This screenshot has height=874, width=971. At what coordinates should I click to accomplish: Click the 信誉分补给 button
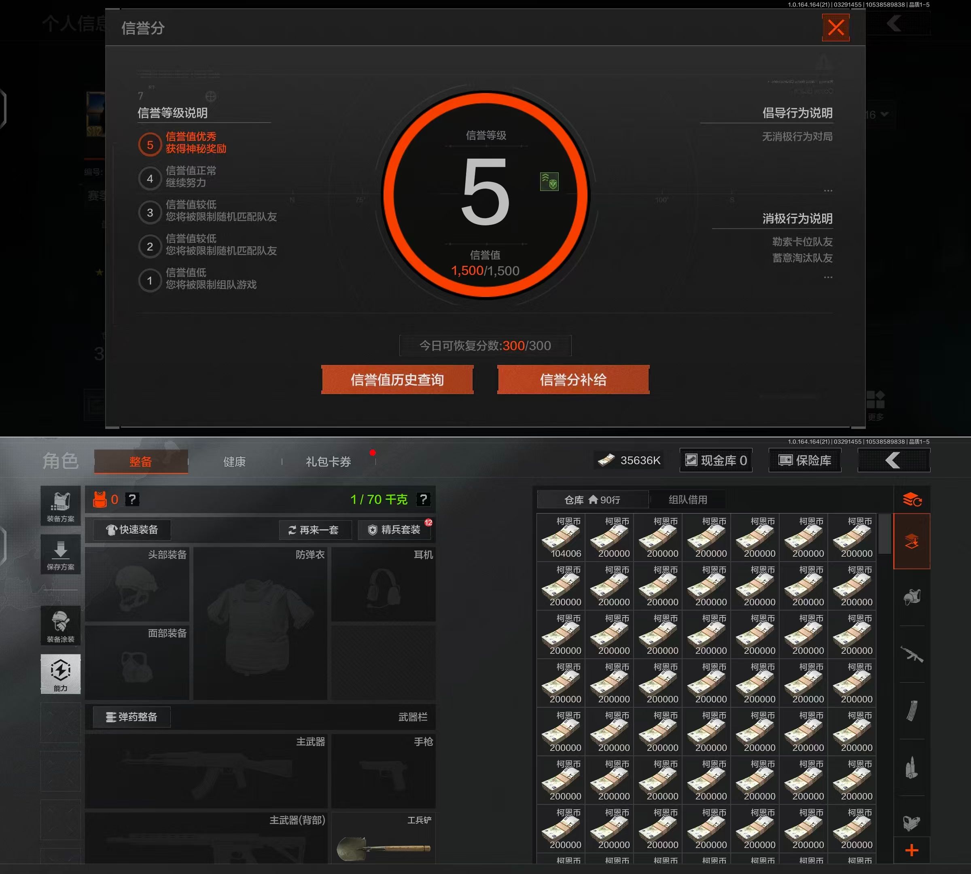[573, 380]
